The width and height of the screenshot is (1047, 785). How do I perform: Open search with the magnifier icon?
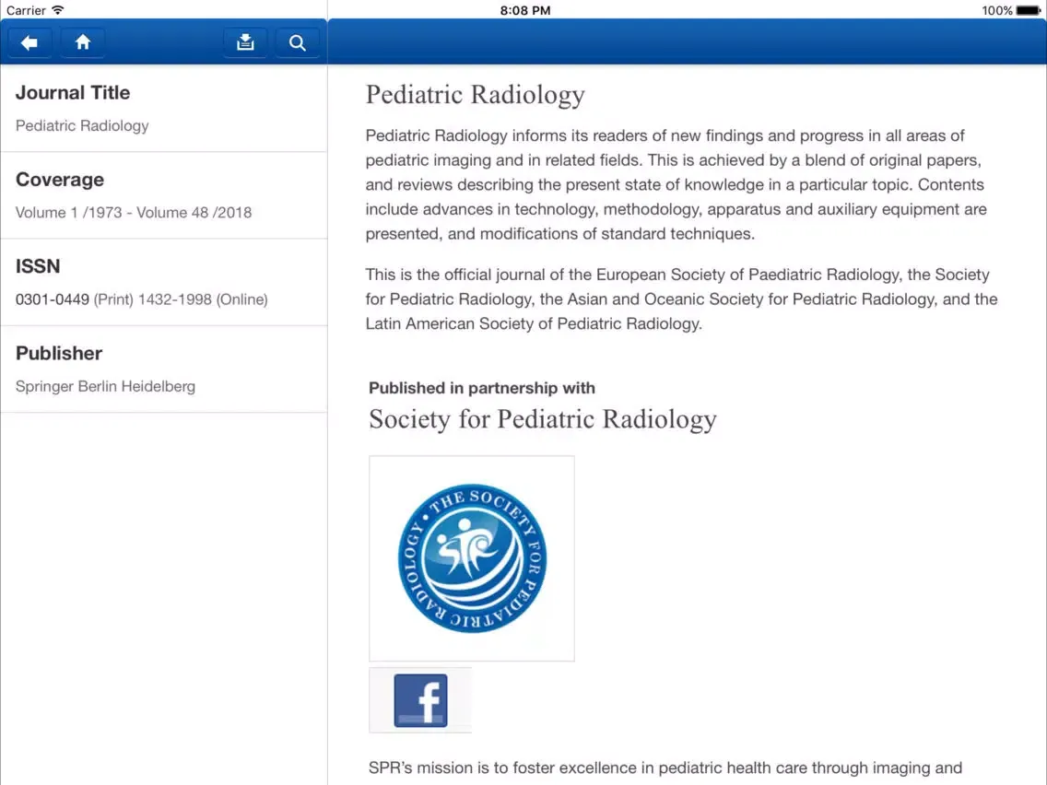(297, 42)
